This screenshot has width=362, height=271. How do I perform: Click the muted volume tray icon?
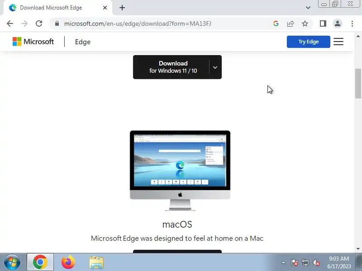coord(316,262)
